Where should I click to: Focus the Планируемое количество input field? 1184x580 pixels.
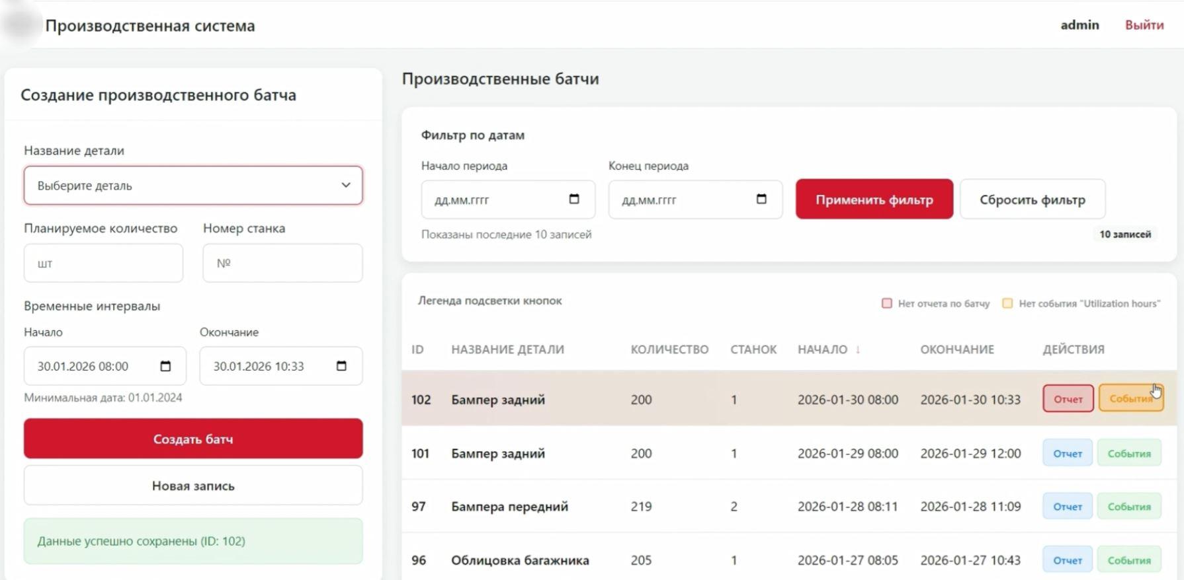coord(103,263)
